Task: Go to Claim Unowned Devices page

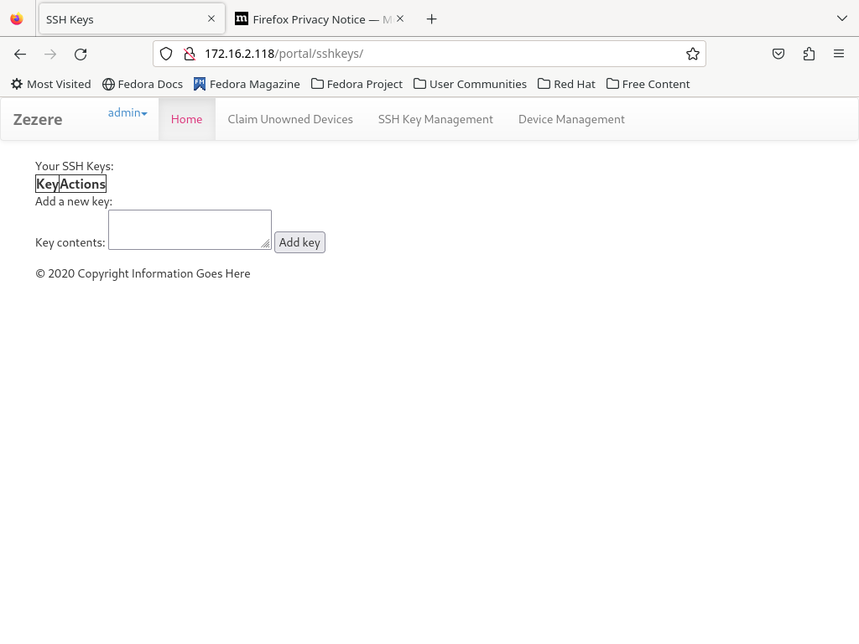Action: pos(290,119)
